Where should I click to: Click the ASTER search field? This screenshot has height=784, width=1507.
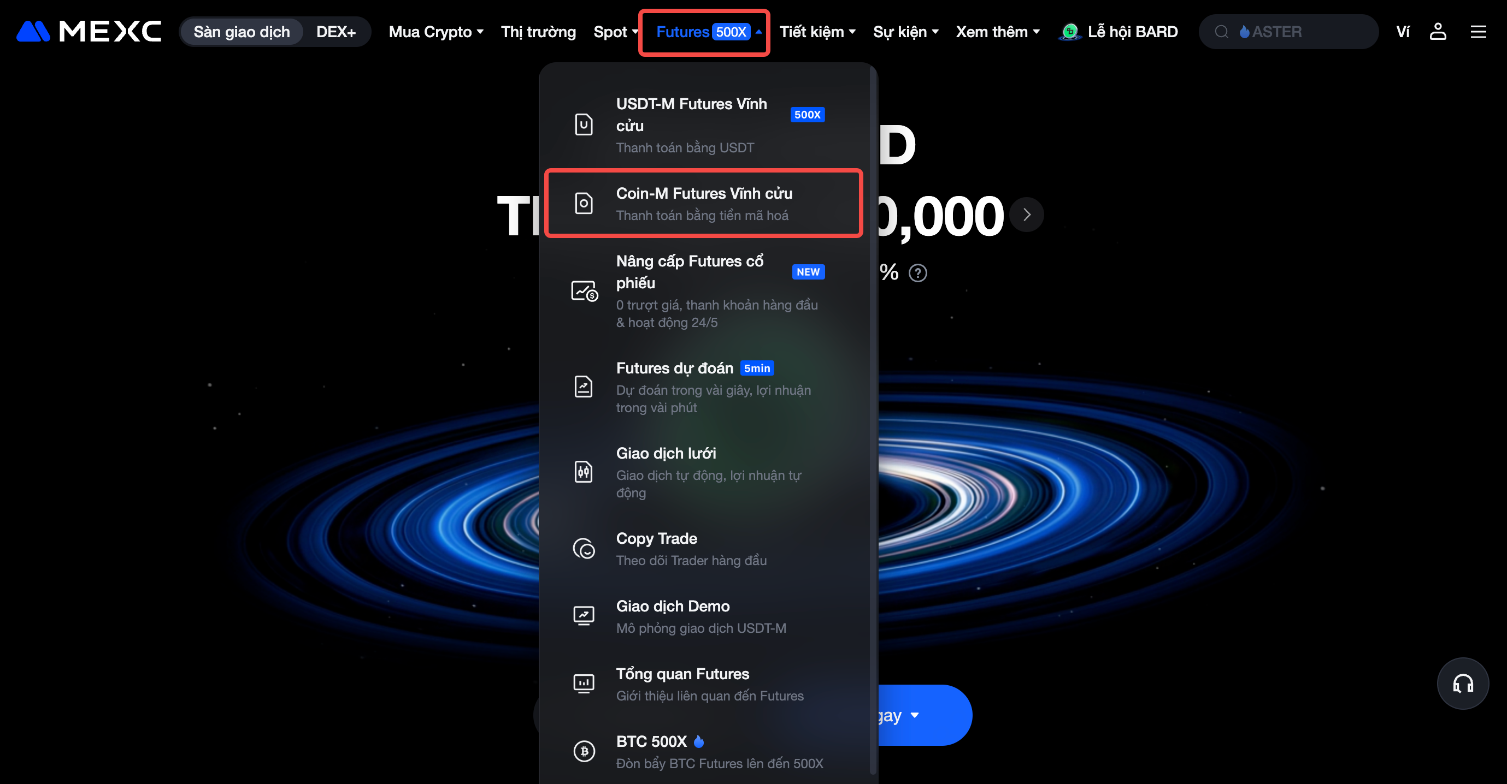point(1288,32)
